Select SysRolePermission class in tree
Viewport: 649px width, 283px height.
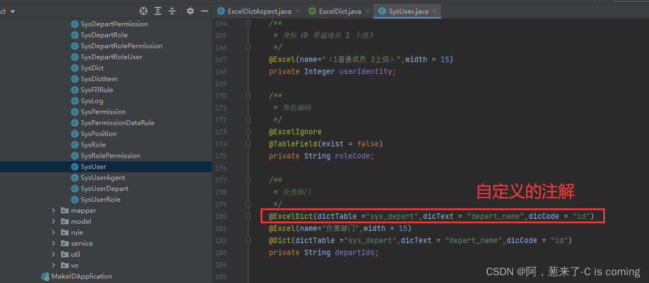click(x=111, y=156)
